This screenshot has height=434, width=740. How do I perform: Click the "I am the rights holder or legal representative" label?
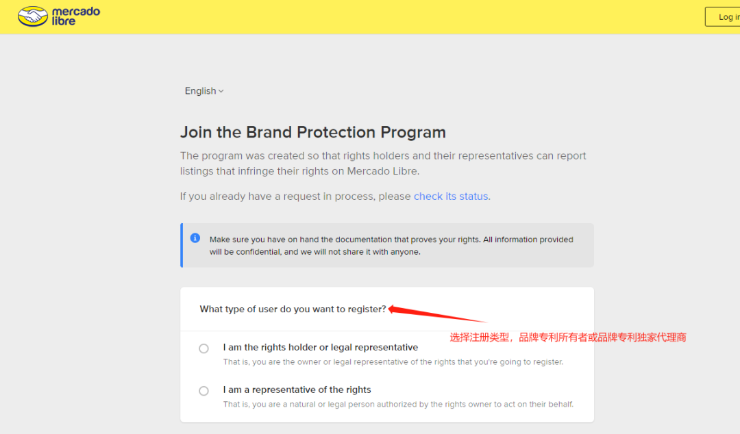pos(320,347)
